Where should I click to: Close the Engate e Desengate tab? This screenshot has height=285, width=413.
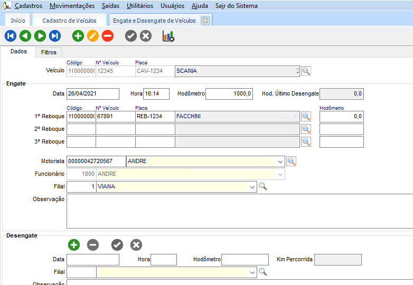205,21
